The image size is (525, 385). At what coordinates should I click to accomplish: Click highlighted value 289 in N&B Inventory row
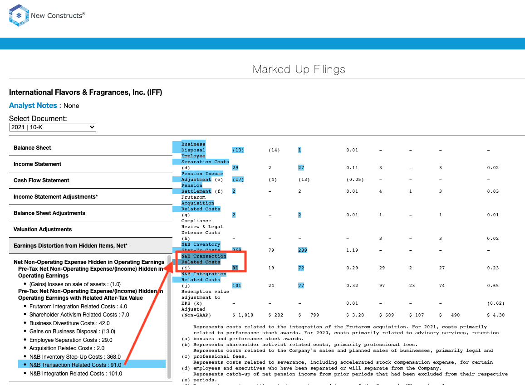[x=303, y=250]
